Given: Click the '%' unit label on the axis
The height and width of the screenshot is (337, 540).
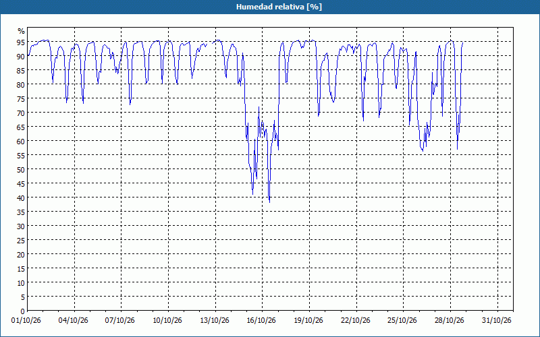Looking at the screenshot, I should pos(22,31).
